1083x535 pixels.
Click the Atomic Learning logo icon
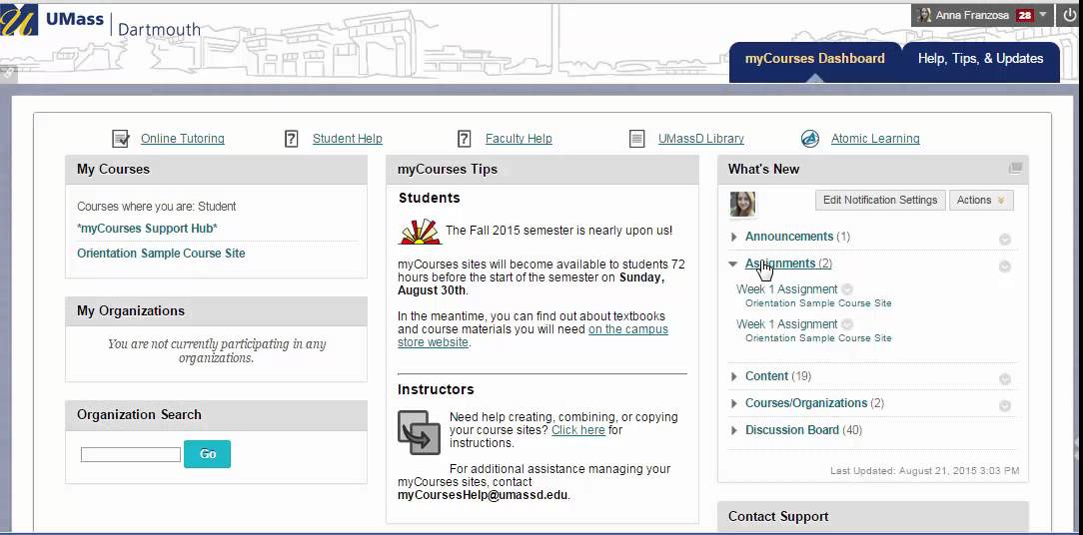point(809,139)
